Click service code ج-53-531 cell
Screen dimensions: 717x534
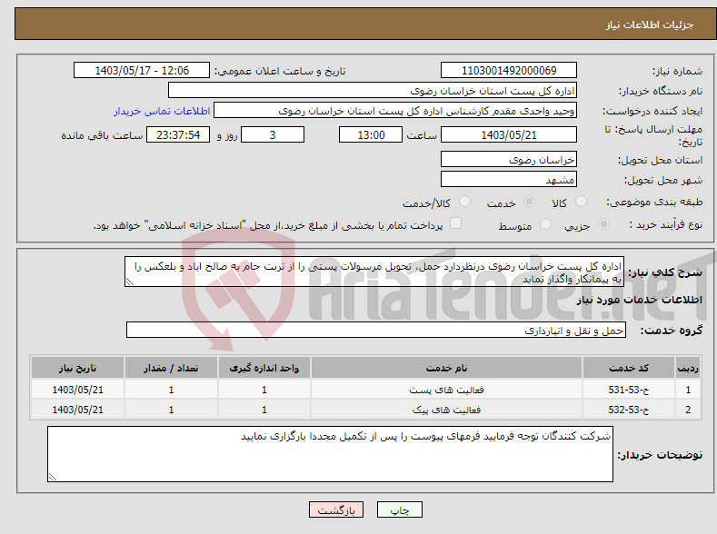click(629, 390)
